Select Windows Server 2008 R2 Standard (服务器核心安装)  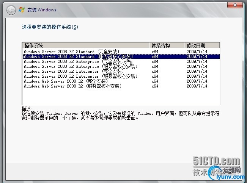[x=121, y=56]
